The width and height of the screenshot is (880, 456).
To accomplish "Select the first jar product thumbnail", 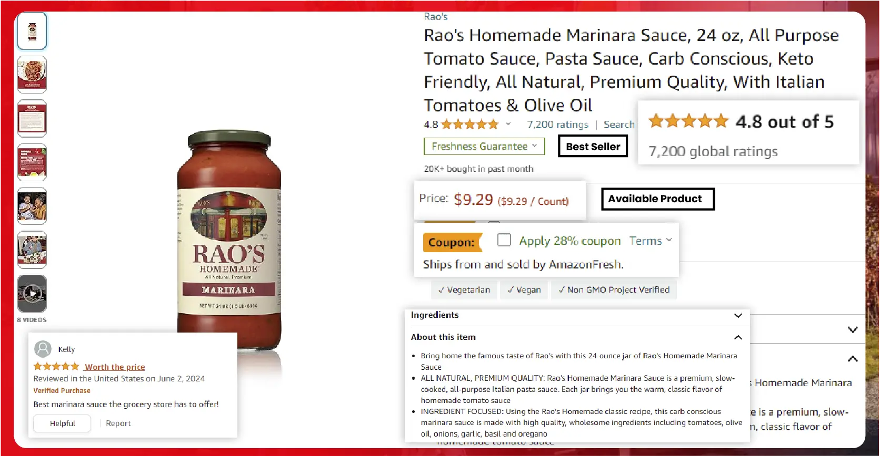I will coord(32,31).
